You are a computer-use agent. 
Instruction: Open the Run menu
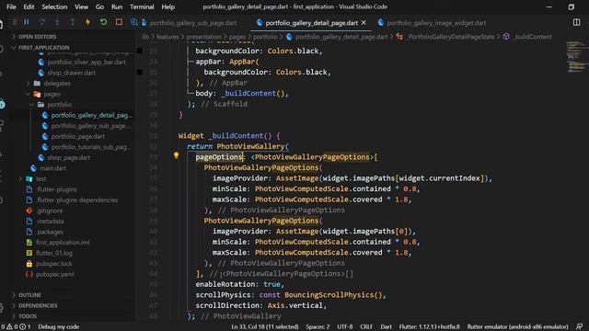tap(117, 6)
